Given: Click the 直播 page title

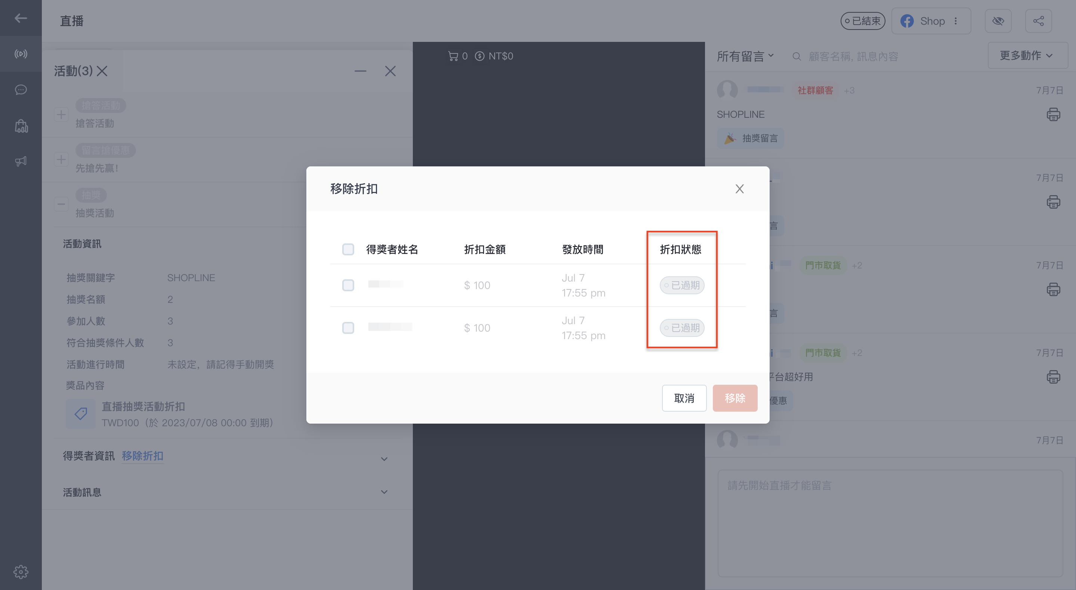Looking at the screenshot, I should [x=71, y=21].
